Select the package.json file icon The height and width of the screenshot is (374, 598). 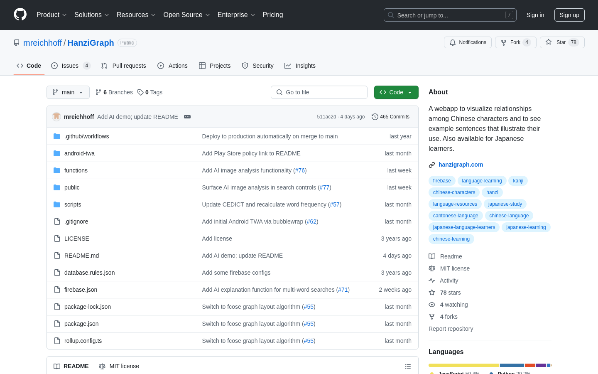57,324
